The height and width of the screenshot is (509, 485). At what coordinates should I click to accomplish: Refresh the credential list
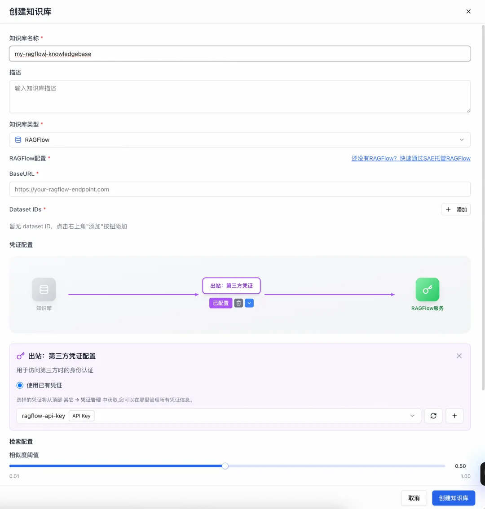433,416
